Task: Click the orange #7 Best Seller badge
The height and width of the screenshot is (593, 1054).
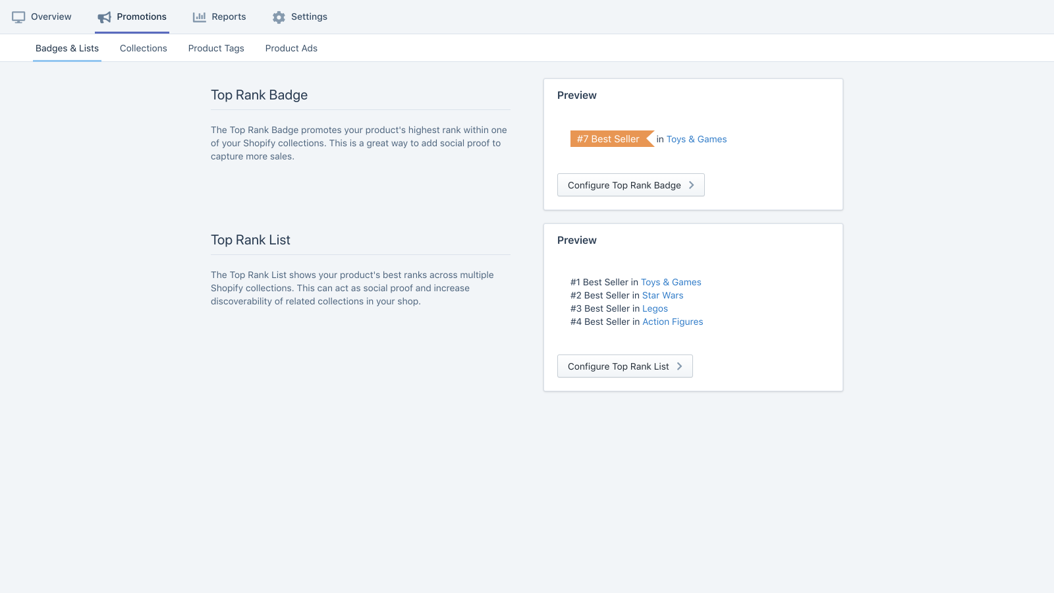Action: (608, 139)
